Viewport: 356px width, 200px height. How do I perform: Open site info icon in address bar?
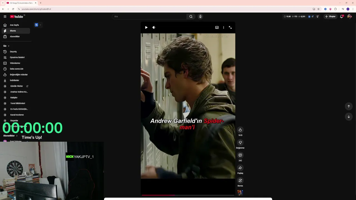tap(19, 9)
